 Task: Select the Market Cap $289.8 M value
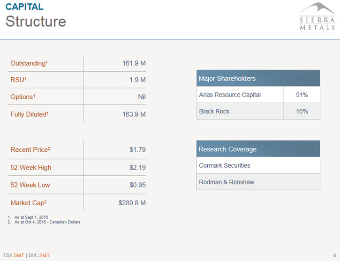(132, 203)
